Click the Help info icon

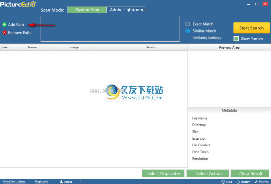pos(223,182)
